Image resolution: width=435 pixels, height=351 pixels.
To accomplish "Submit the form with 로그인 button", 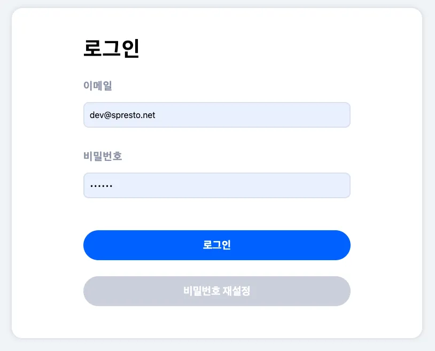I will coord(216,245).
